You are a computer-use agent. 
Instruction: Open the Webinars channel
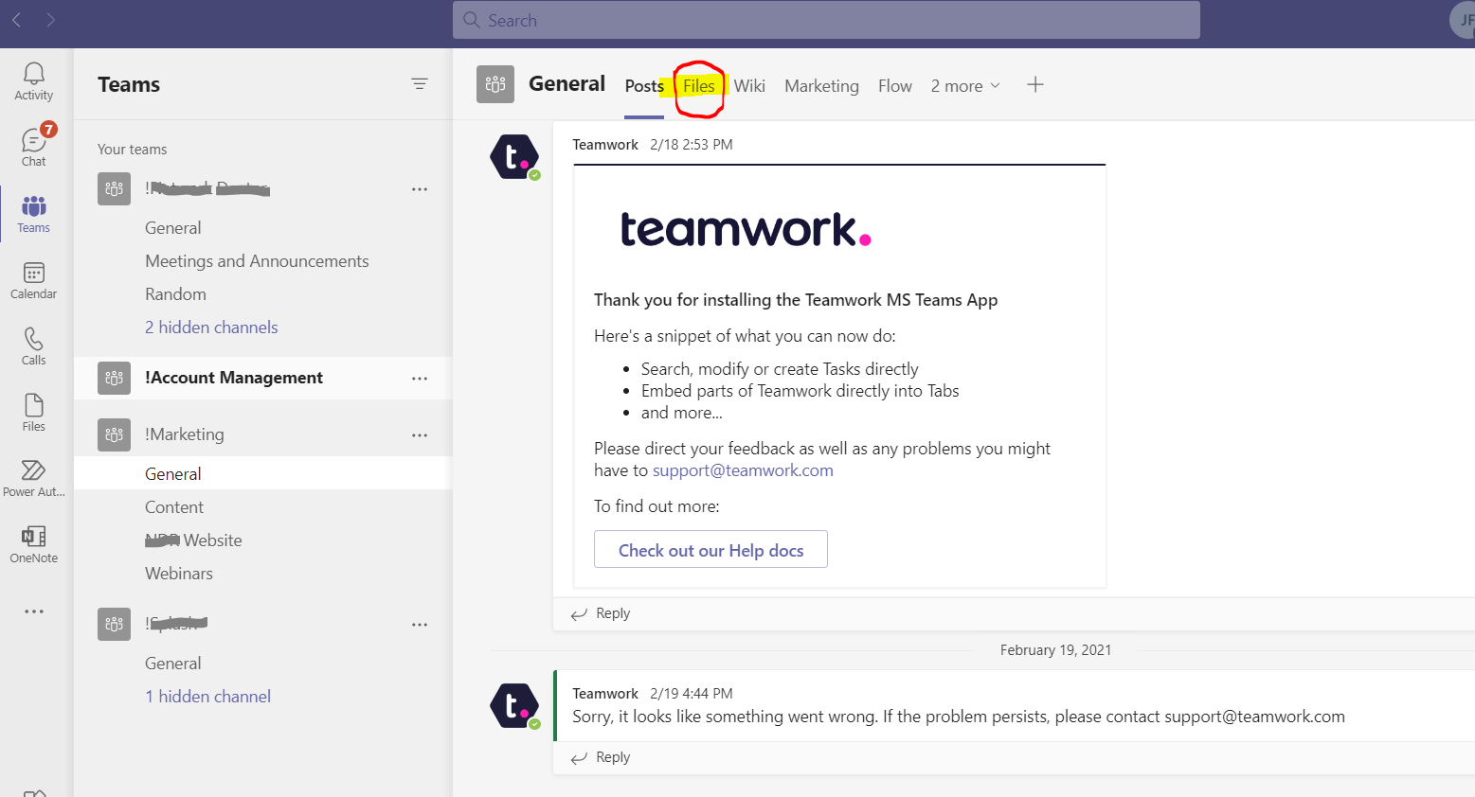(179, 574)
